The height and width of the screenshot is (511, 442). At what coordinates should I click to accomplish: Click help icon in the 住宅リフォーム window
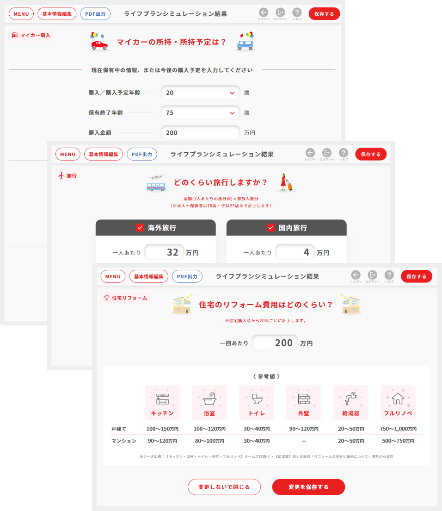(389, 275)
